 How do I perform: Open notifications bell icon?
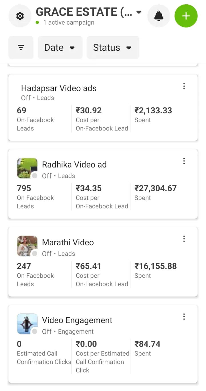(x=159, y=16)
